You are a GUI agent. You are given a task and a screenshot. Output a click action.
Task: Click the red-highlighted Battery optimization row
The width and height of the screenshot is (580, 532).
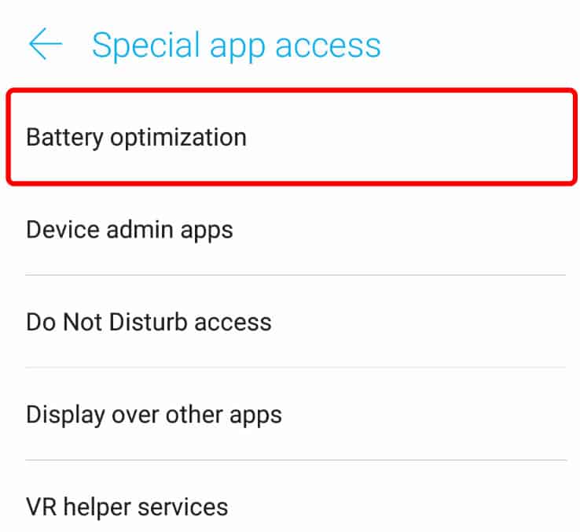[x=291, y=138]
